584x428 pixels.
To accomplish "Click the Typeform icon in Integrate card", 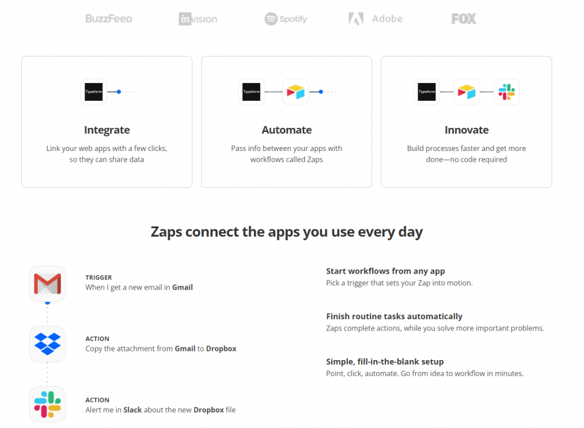I will point(94,92).
